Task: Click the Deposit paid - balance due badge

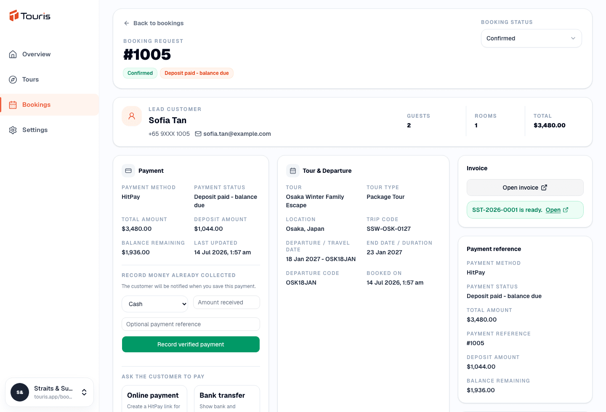Action: click(197, 73)
